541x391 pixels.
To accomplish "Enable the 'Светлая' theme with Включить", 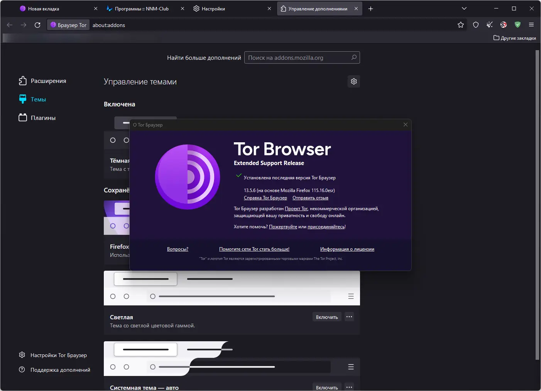I will (327, 317).
